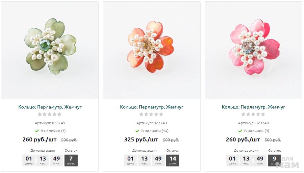Click the Артикул: 023740 text

[x=253, y=123]
